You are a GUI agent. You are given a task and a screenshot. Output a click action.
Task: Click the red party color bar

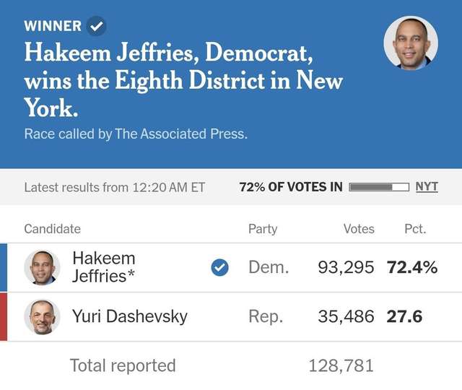pyautogui.click(x=4, y=316)
